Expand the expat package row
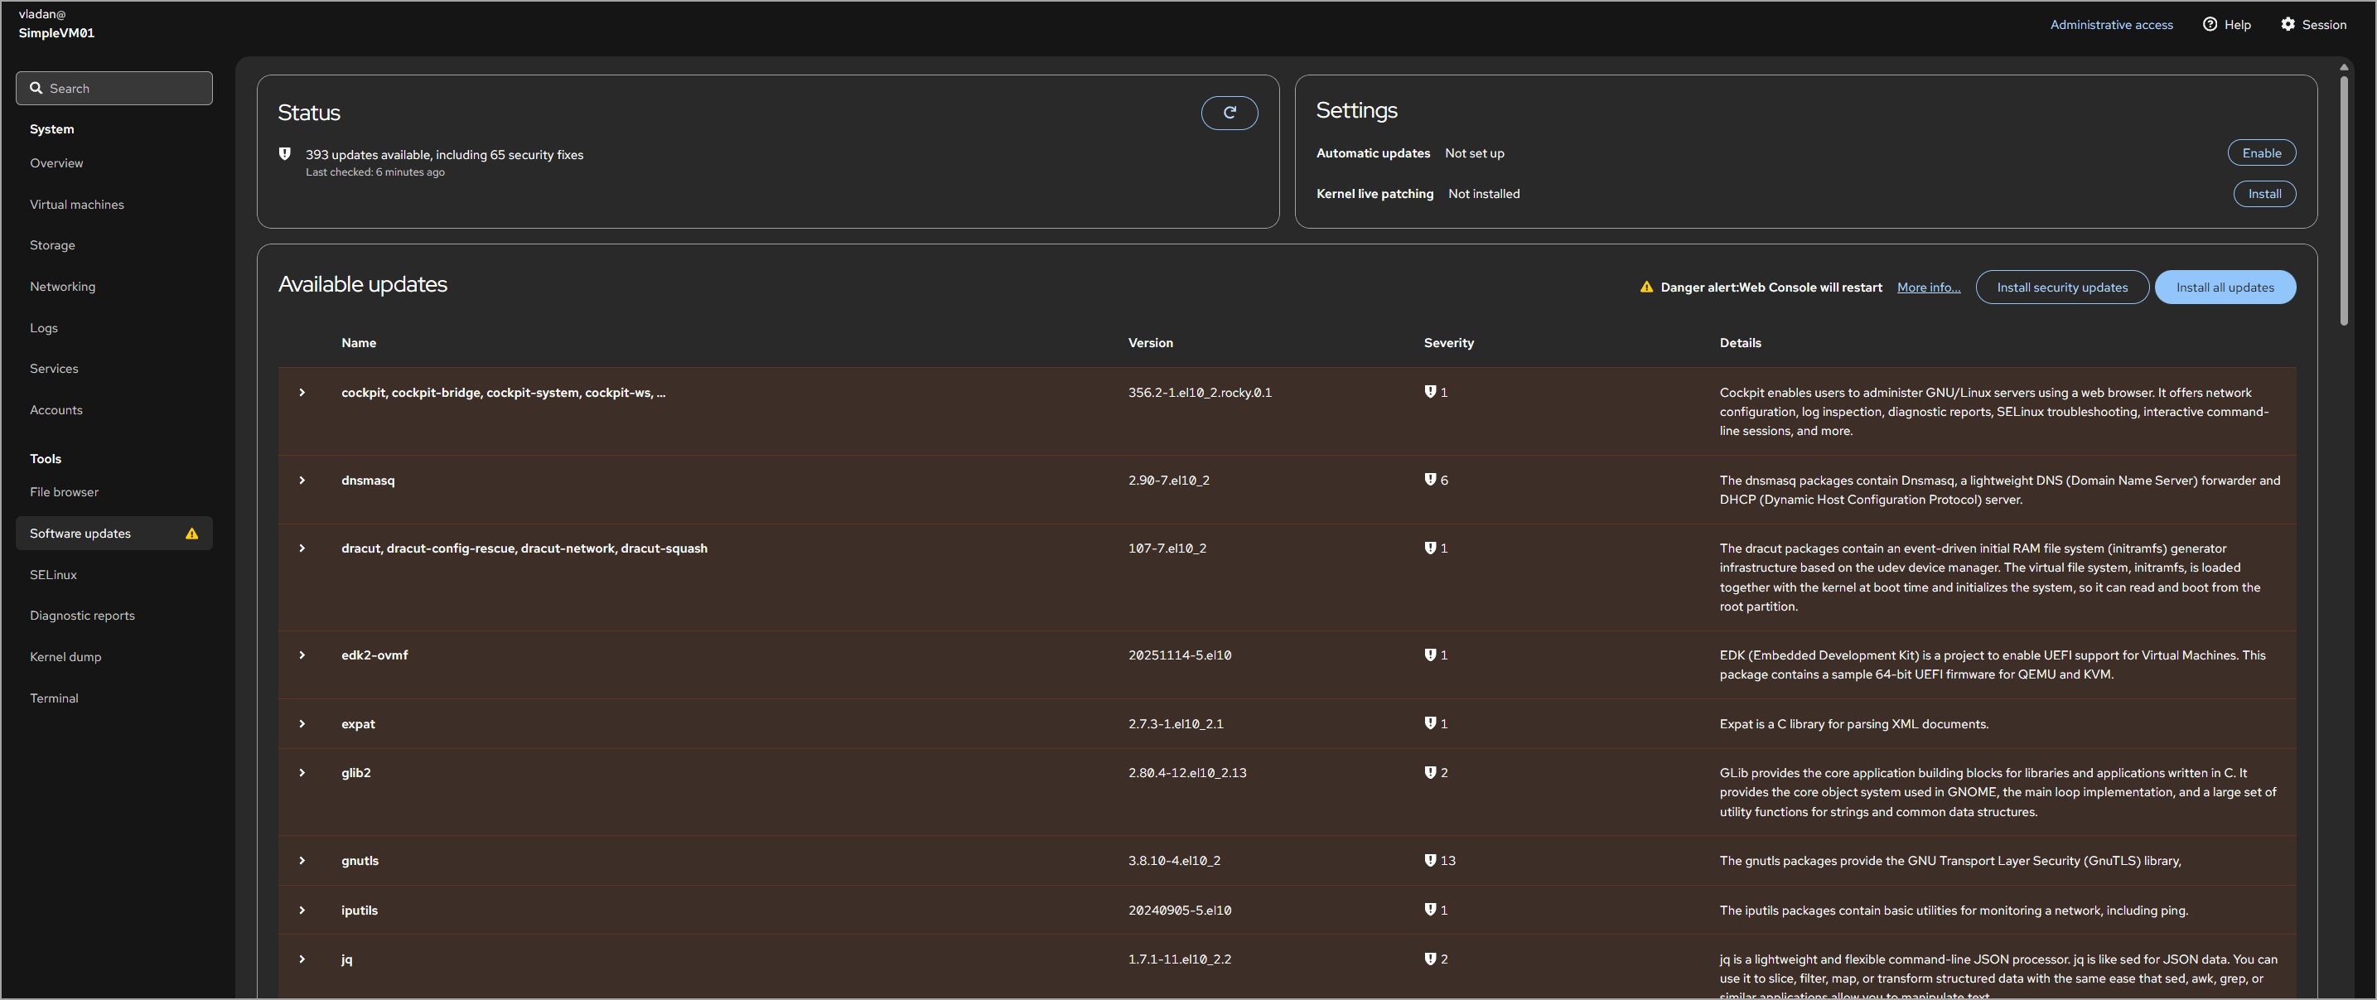The height and width of the screenshot is (1000, 2377). pos(302,724)
